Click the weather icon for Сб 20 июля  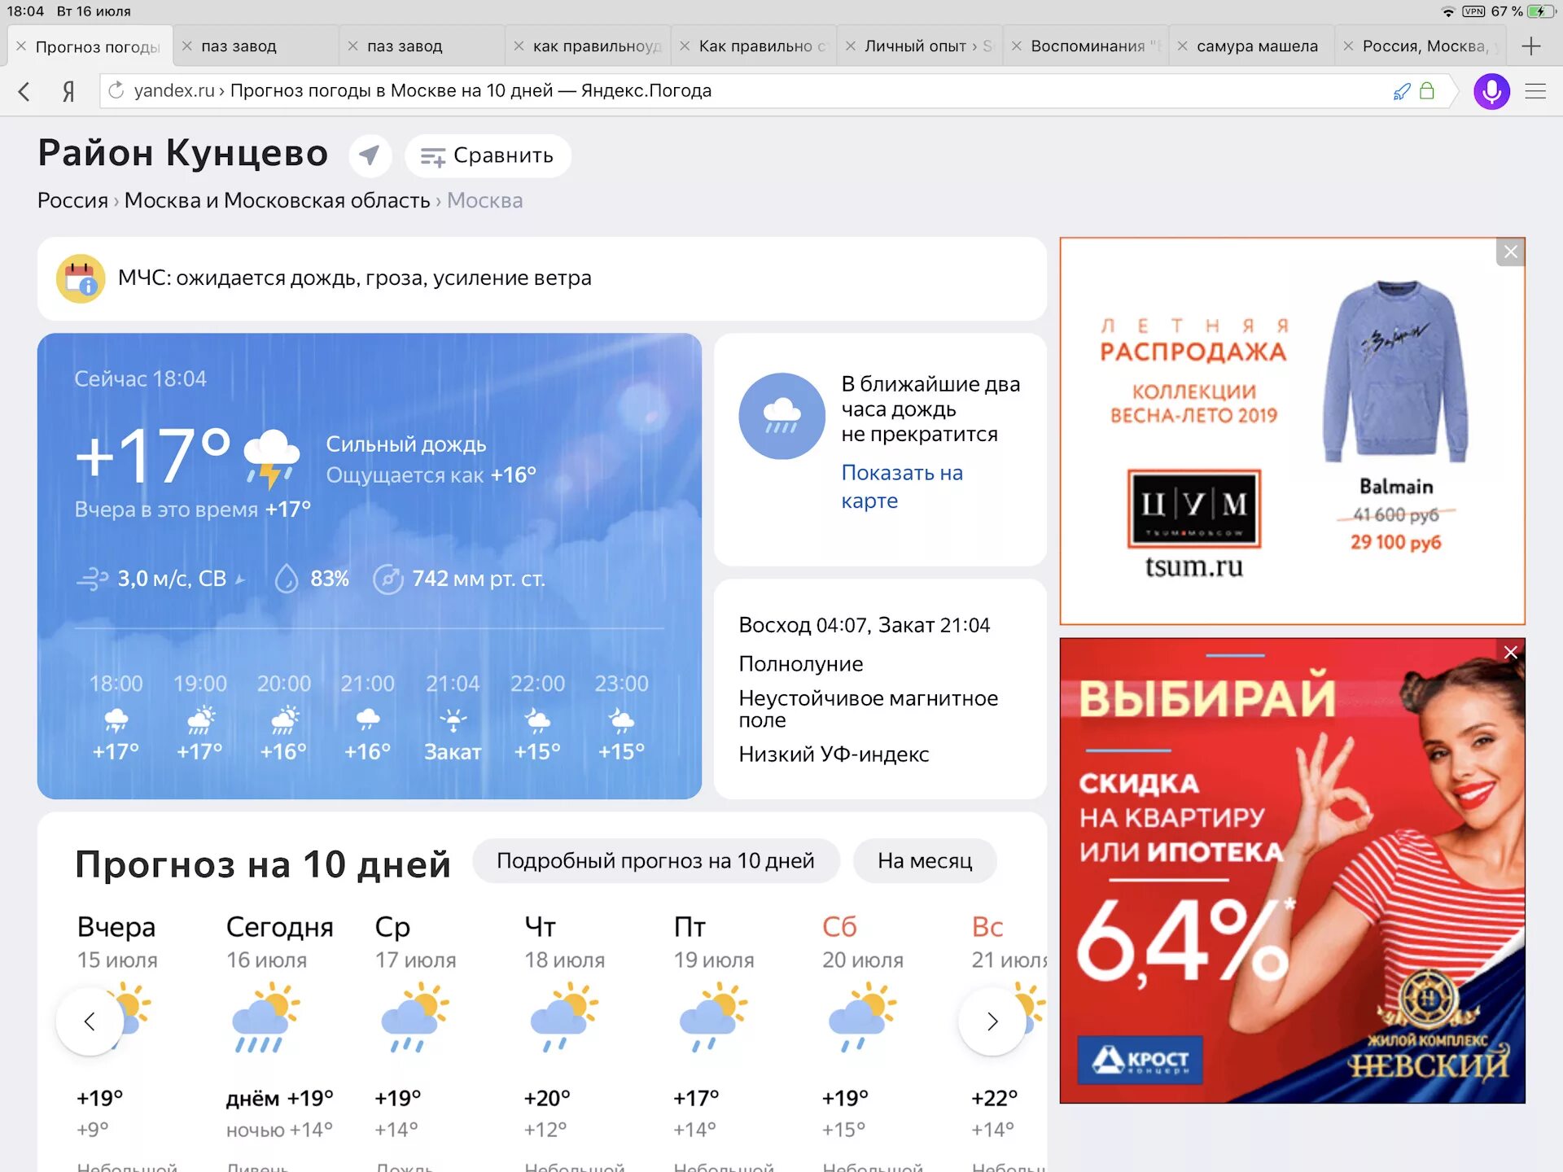[862, 1017]
